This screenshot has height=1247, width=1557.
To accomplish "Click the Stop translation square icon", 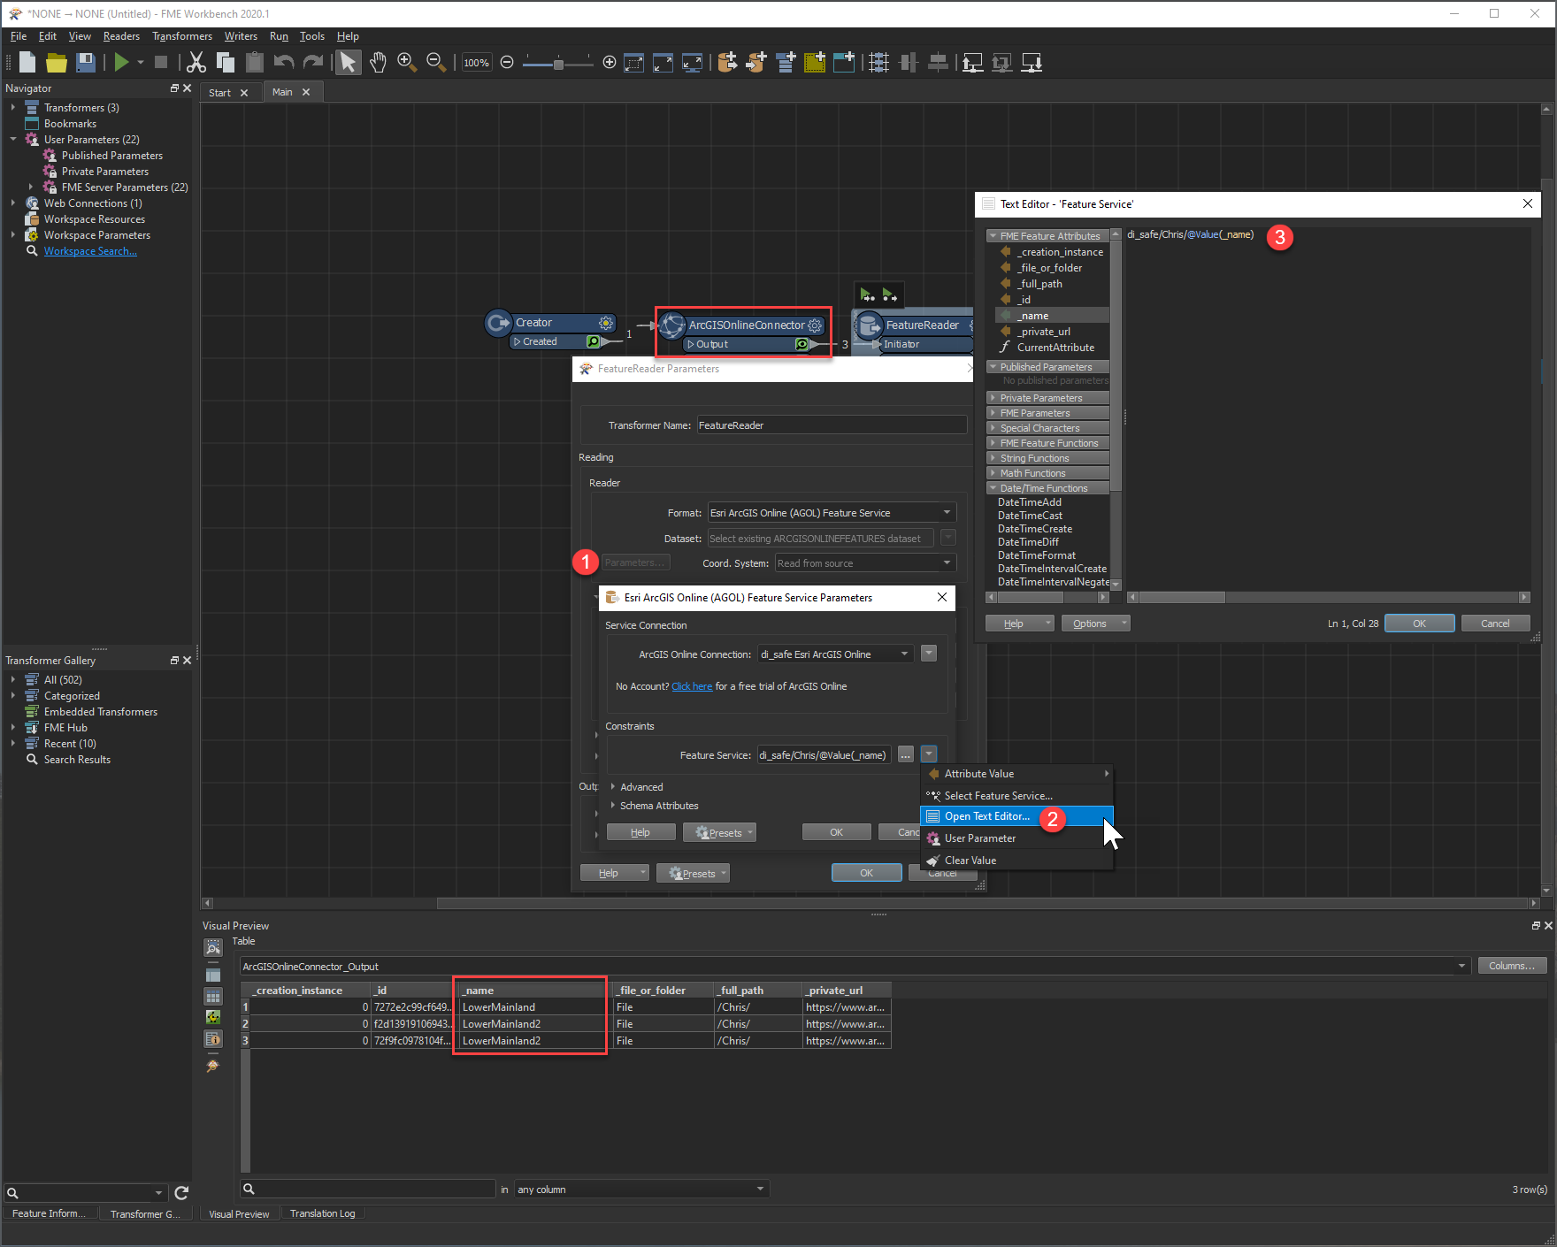I will 161,62.
